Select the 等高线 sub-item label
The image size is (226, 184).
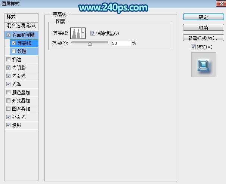click(24, 43)
